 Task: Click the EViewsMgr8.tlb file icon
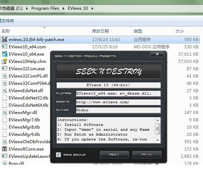[x=5, y=127]
